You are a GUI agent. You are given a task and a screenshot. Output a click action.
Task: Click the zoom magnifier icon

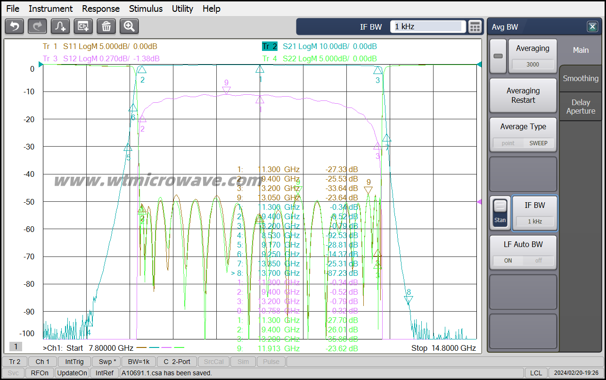click(129, 26)
